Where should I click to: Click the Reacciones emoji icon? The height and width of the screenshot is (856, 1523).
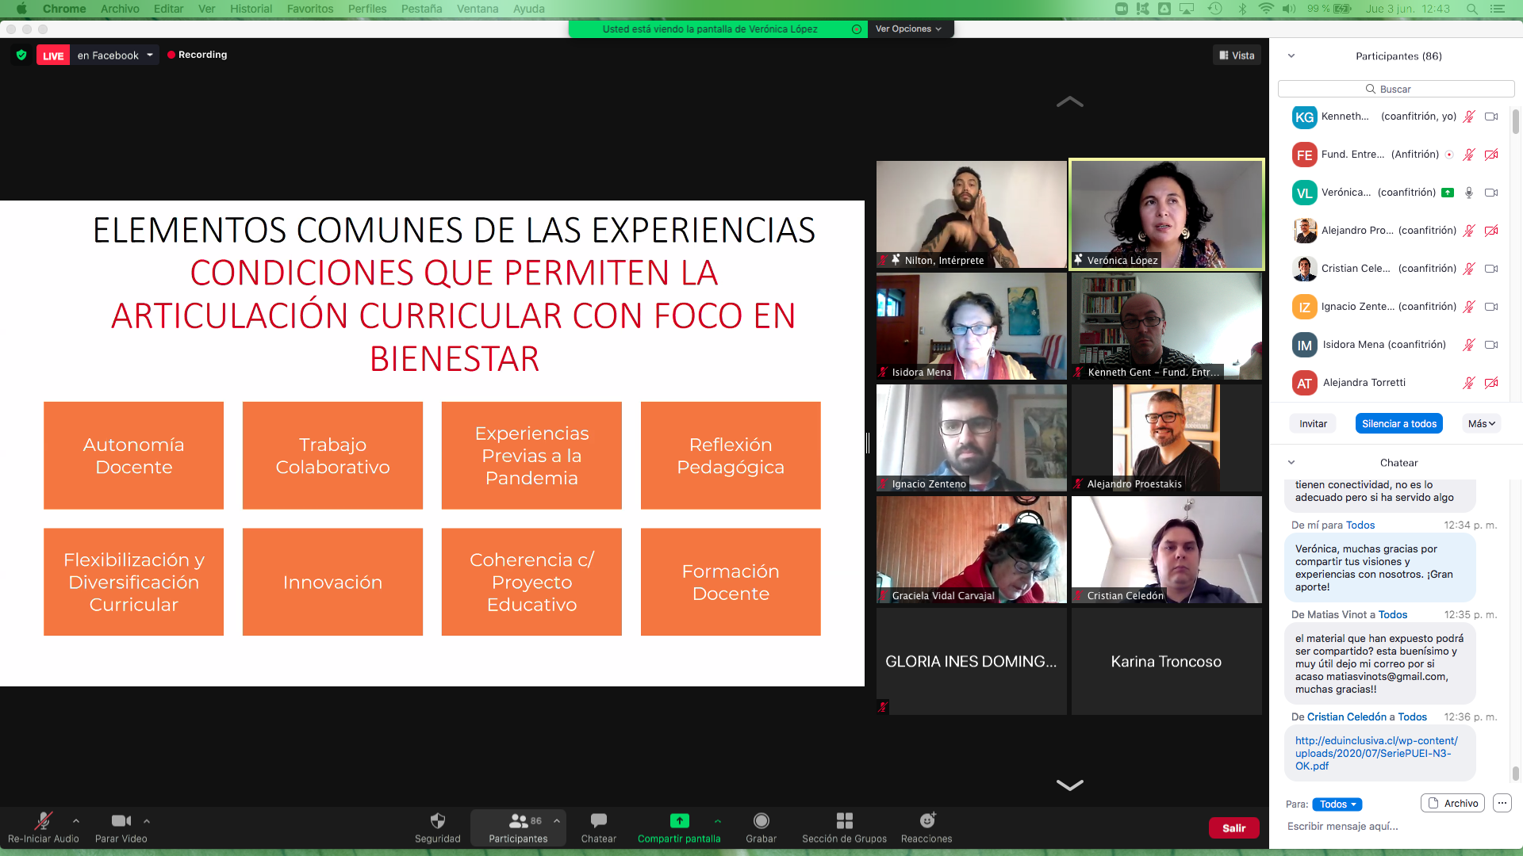click(x=926, y=820)
